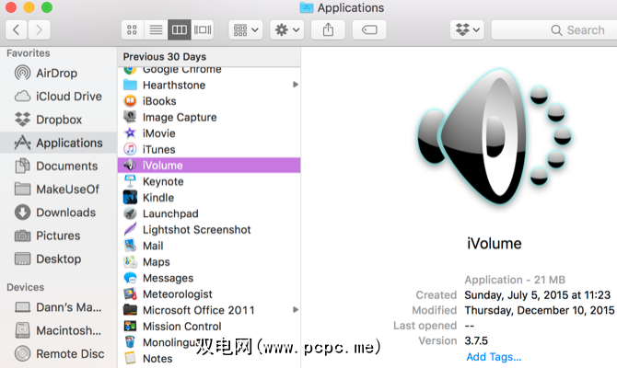Switch to Cover Flow view
The width and height of the screenshot is (617, 368).
tap(204, 30)
